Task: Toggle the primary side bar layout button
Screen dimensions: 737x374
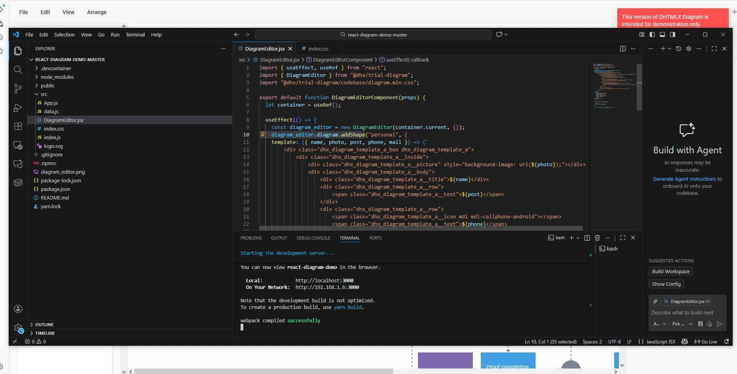Action: point(652,34)
